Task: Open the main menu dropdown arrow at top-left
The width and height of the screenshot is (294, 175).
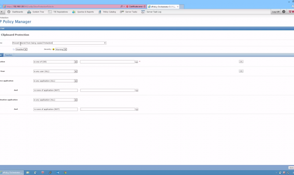Action: pos(1,12)
